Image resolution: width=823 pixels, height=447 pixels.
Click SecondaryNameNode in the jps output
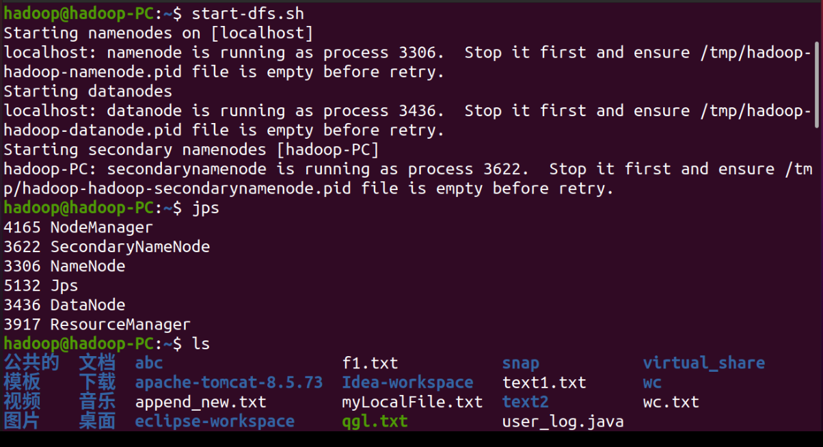point(130,246)
